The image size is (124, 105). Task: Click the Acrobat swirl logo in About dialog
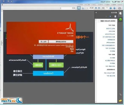70,28
